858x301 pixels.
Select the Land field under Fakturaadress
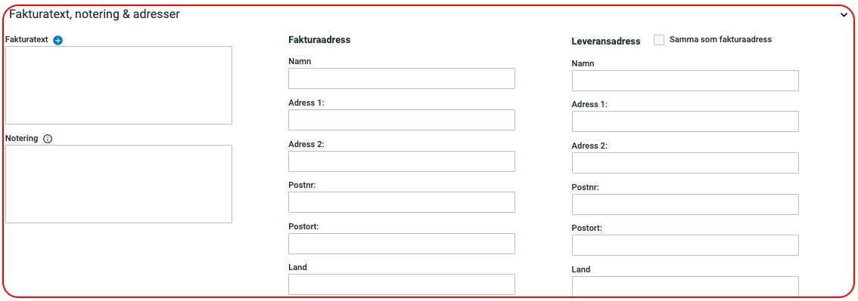tap(402, 284)
